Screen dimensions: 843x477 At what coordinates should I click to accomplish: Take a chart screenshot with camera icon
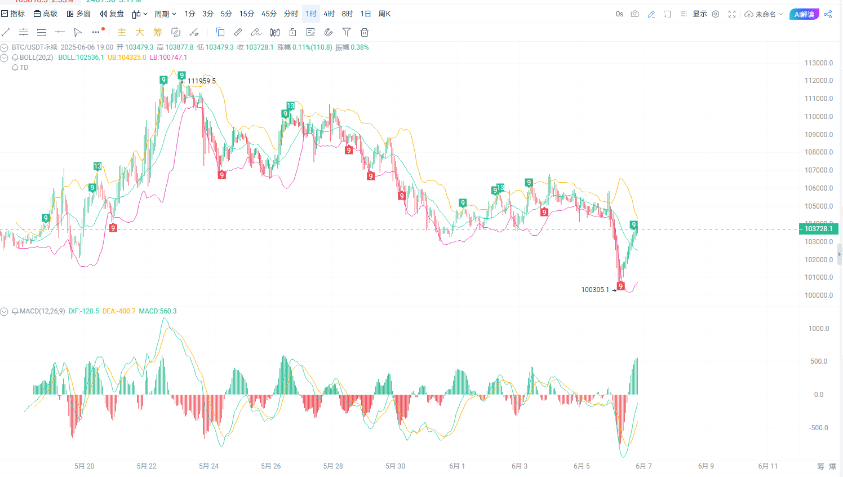coord(635,14)
